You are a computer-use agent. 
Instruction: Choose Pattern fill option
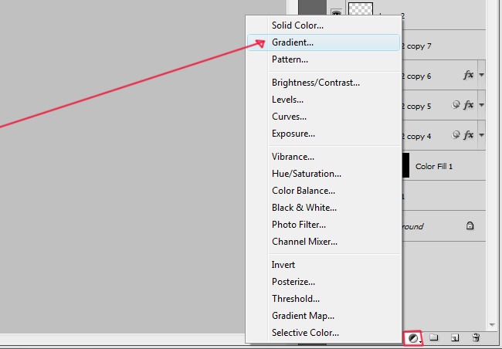[324, 59]
